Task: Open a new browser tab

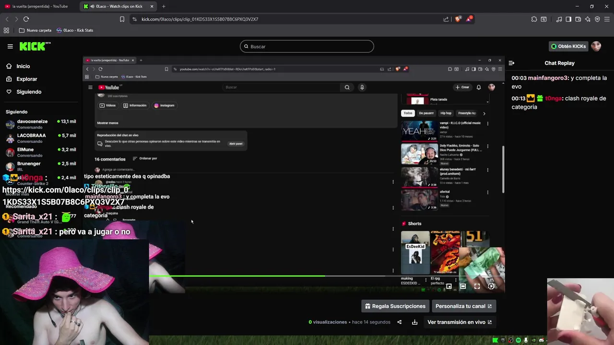Action: pyautogui.click(x=164, y=6)
